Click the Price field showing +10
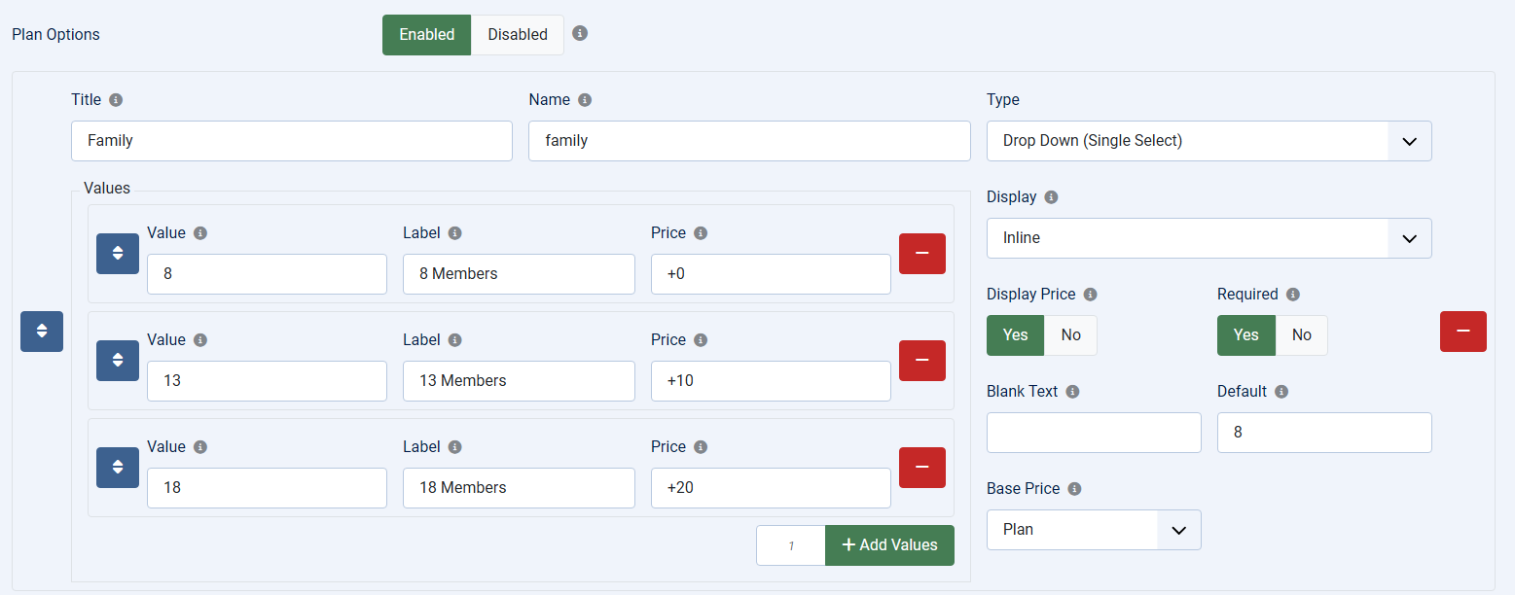The height and width of the screenshot is (595, 1515). (x=771, y=381)
